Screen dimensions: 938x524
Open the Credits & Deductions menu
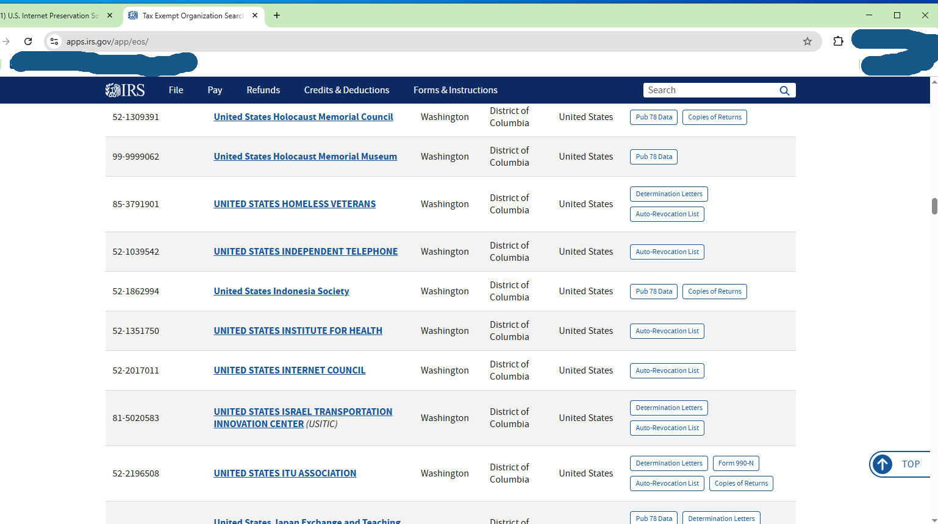pyautogui.click(x=346, y=90)
